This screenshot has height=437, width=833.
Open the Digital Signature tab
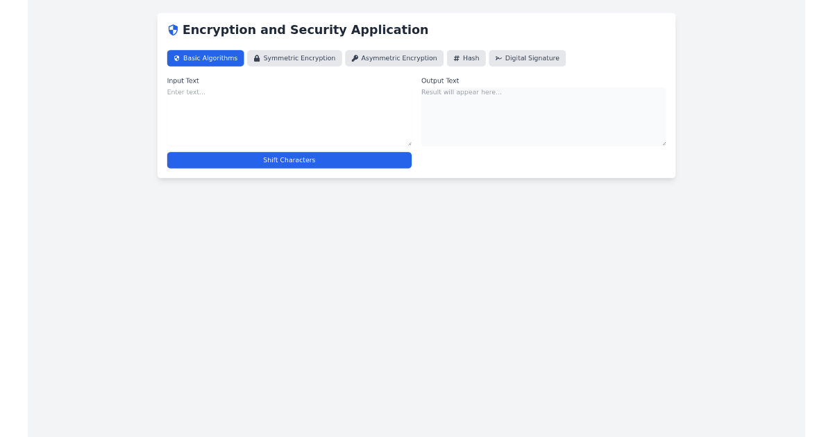[527, 58]
